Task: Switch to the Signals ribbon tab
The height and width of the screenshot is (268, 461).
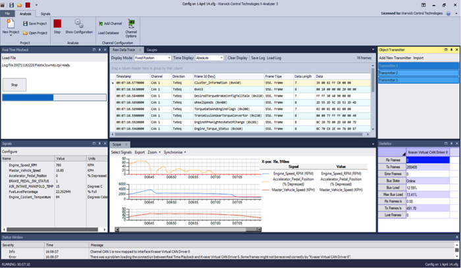Action: (45, 14)
